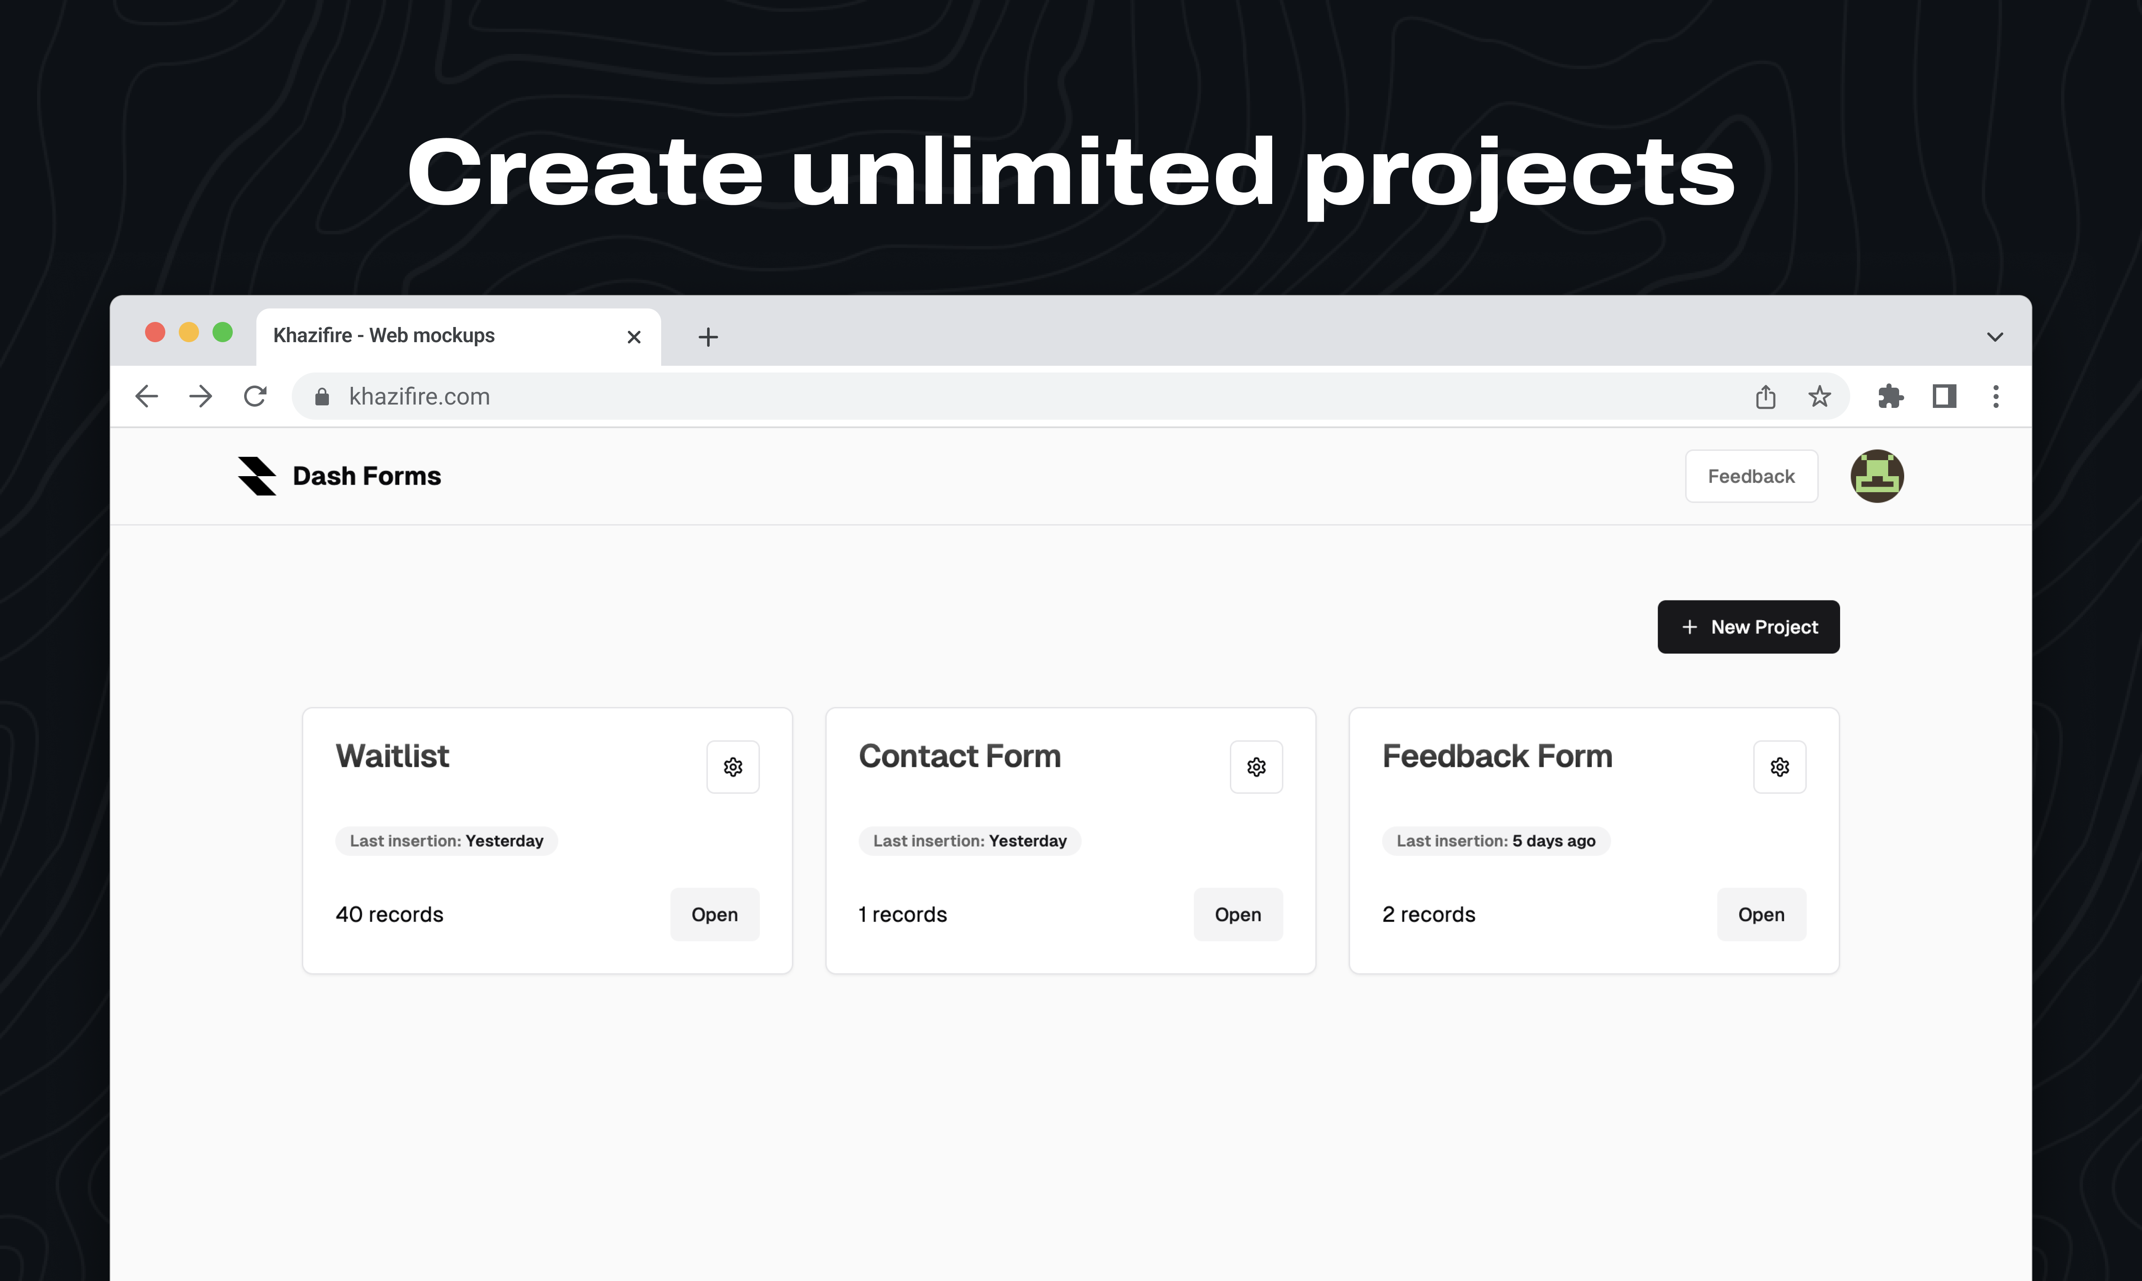Open settings gear on Waitlist card
Image resolution: width=2142 pixels, height=1281 pixels.
[x=732, y=766]
